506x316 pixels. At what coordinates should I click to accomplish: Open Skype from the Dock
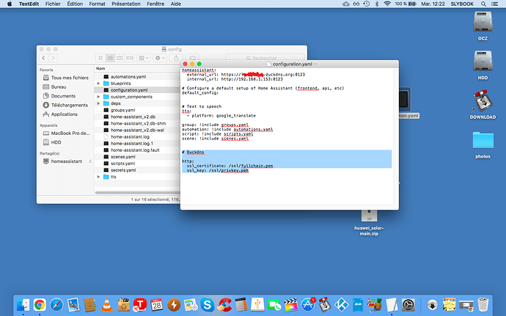[x=207, y=305]
